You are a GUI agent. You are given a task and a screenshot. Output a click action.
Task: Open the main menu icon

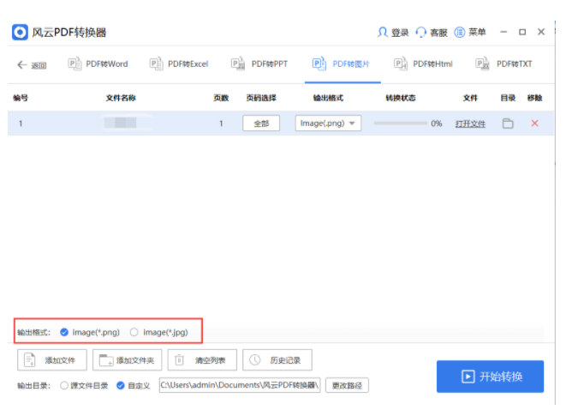460,33
